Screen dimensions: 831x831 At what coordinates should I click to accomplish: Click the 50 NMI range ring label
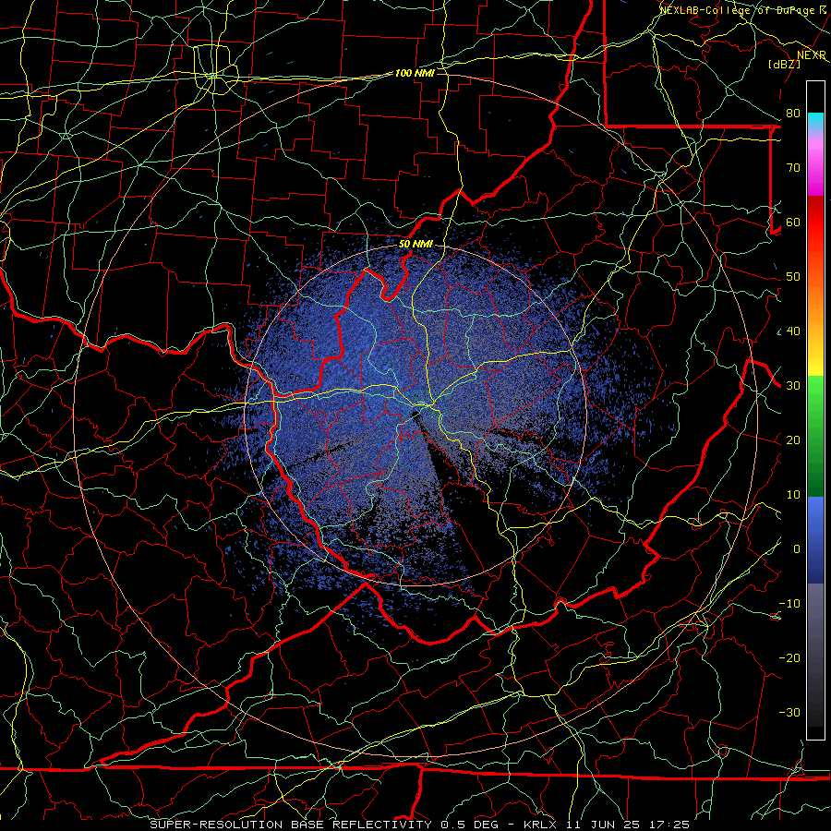[x=415, y=244]
